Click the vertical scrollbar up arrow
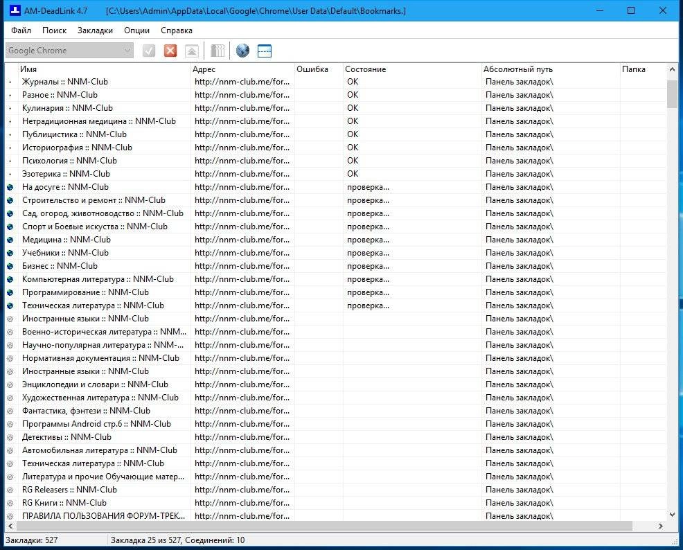Screen dimensions: 683x550 point(672,69)
